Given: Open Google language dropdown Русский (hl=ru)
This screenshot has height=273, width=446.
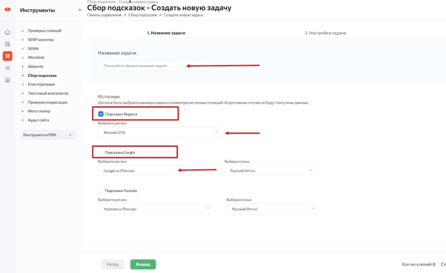Looking at the screenshot, I should pos(270,171).
